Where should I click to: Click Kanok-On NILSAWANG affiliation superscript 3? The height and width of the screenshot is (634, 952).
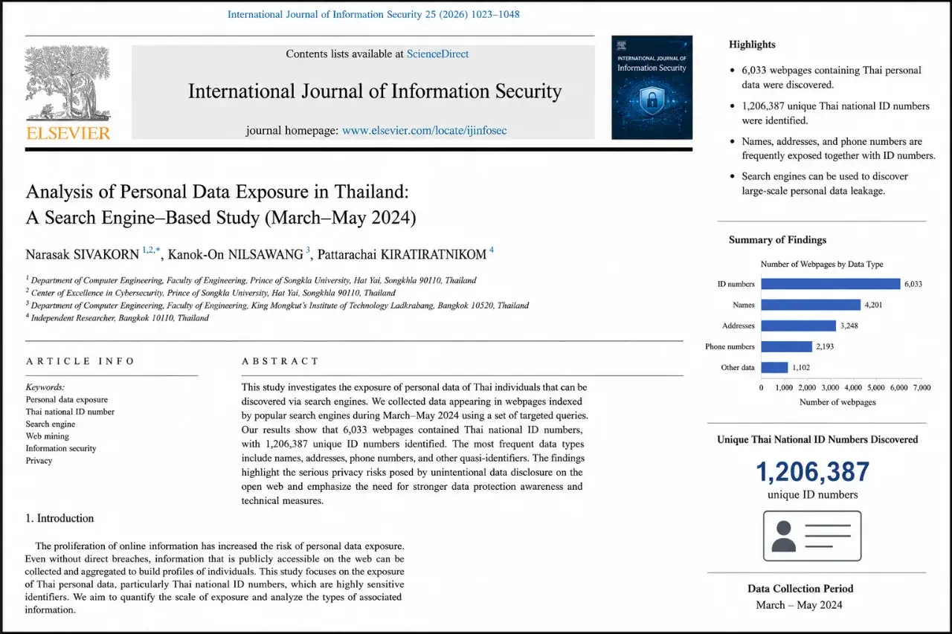[x=308, y=251]
